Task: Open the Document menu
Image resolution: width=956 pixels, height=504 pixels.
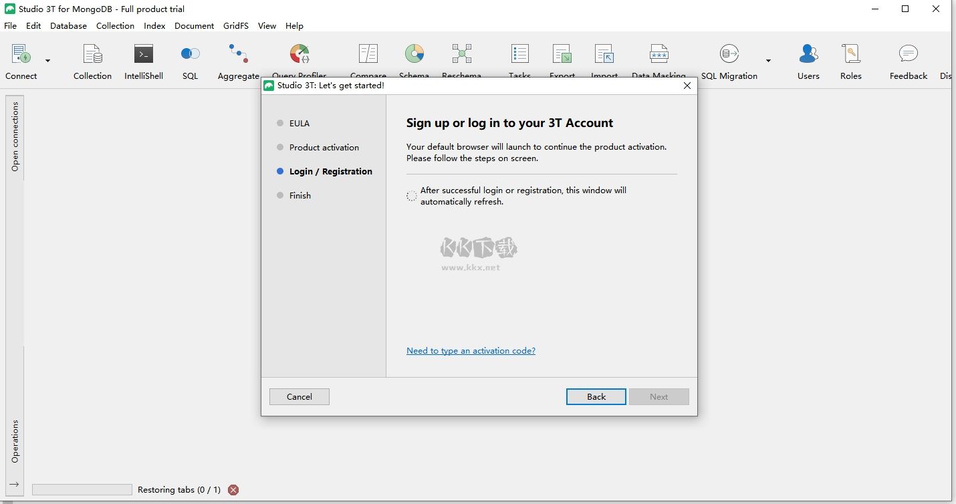Action: point(194,26)
